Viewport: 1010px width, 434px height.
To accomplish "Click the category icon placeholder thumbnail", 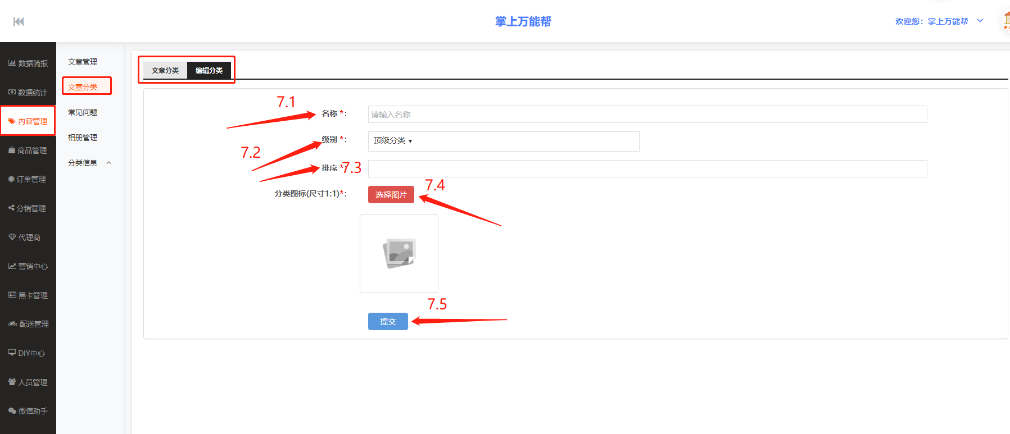I will [399, 254].
